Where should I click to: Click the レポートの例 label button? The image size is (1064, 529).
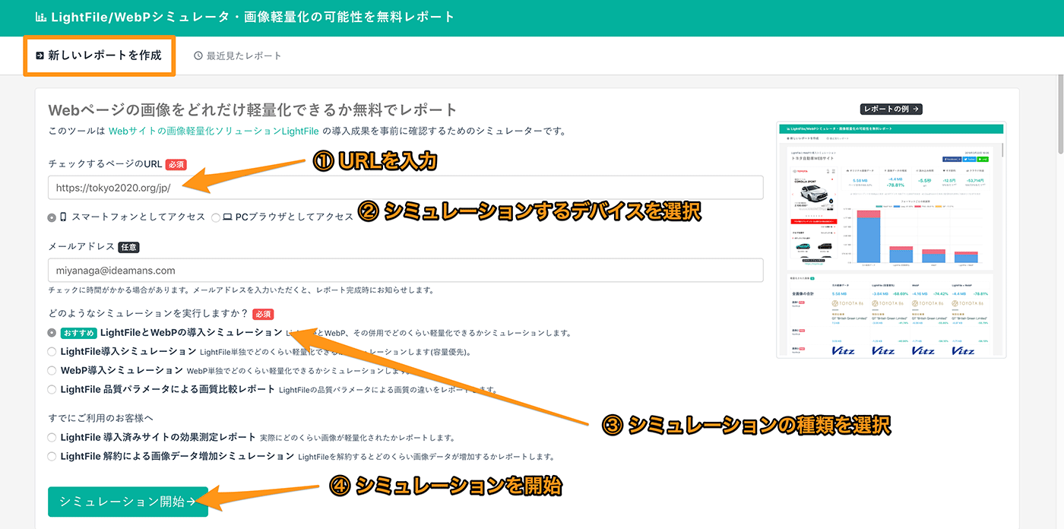click(x=891, y=109)
